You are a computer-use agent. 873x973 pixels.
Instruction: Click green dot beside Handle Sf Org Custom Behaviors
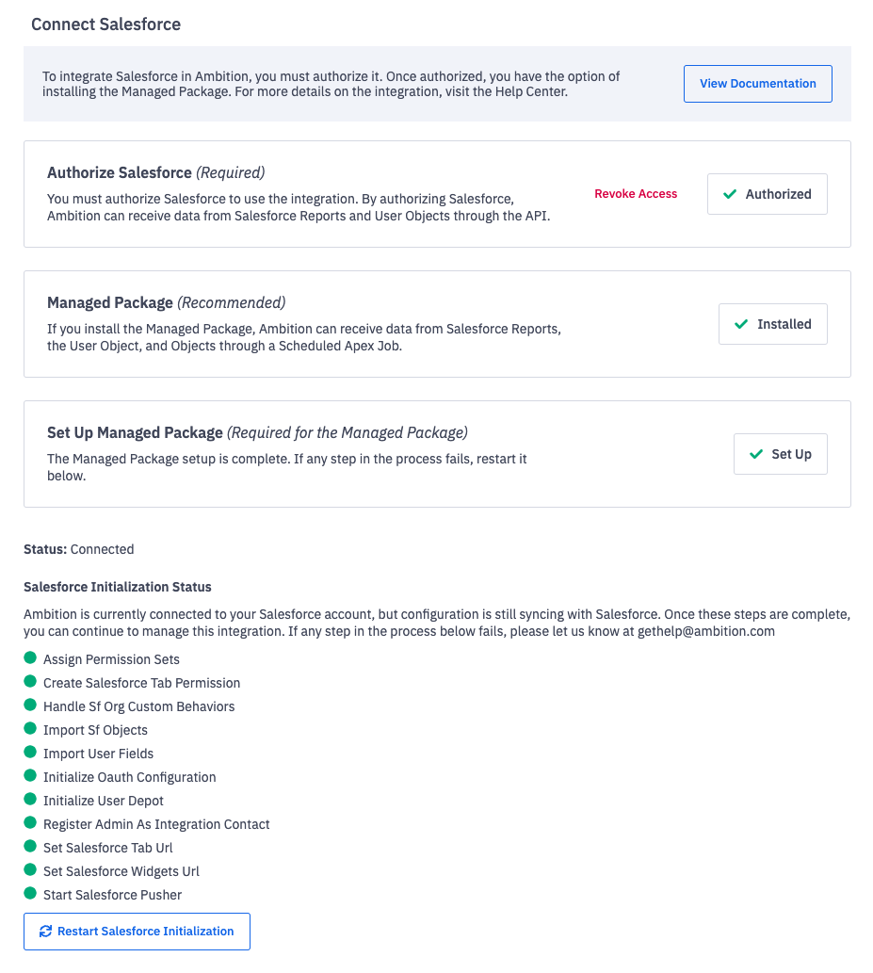[30, 705]
